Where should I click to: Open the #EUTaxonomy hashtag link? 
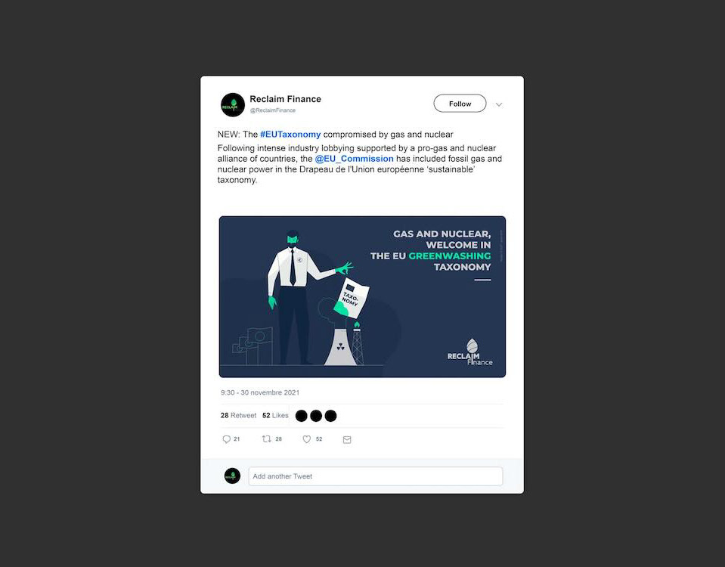click(290, 134)
